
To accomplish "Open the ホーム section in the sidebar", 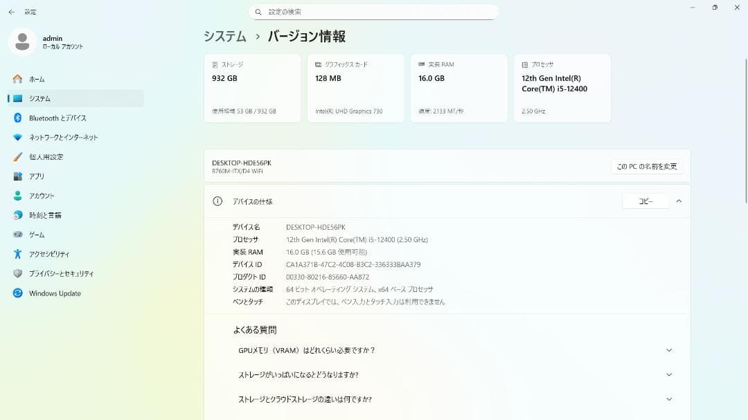I will [42, 79].
